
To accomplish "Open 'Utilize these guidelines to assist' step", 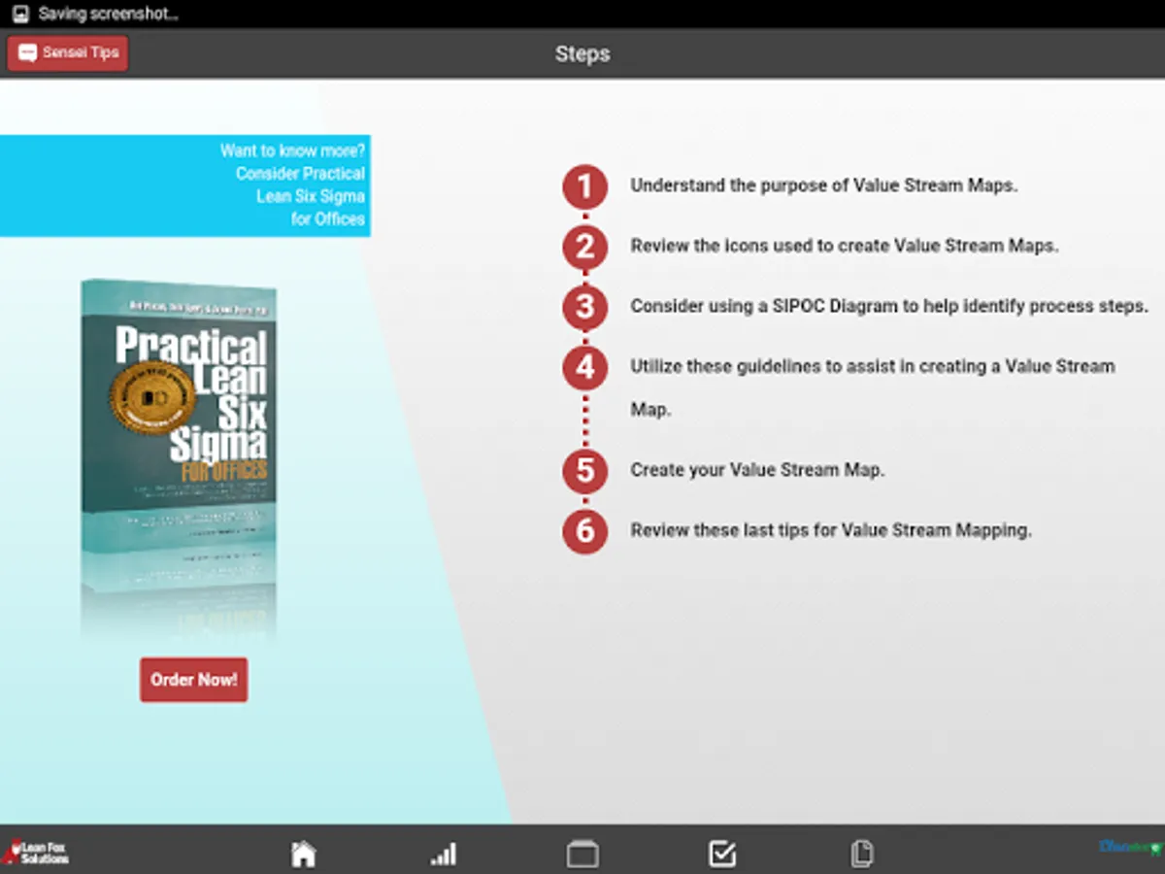I will point(873,387).
